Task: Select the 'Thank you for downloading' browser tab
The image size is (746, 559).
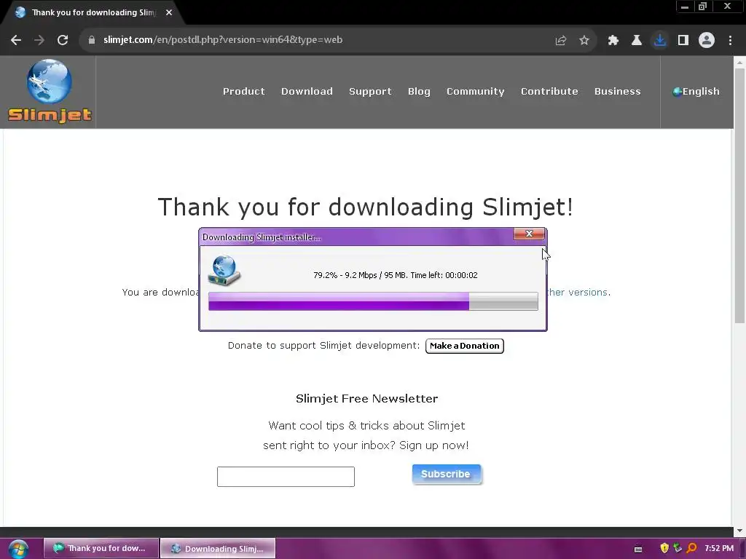Action: 94,12
